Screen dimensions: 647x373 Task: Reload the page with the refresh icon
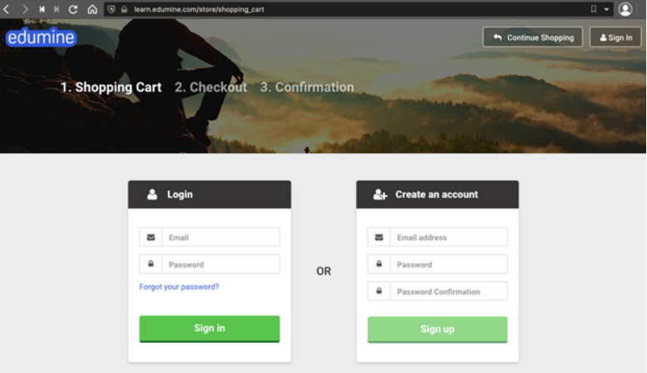pos(73,9)
